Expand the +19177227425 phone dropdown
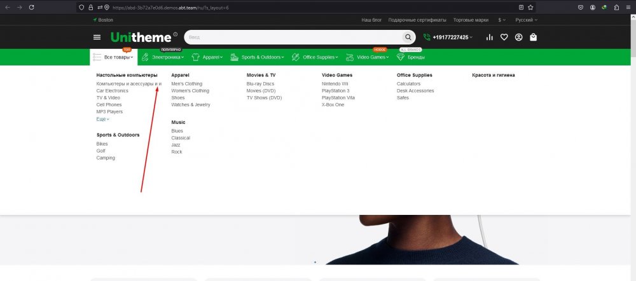This screenshot has height=281, width=636. pos(453,38)
